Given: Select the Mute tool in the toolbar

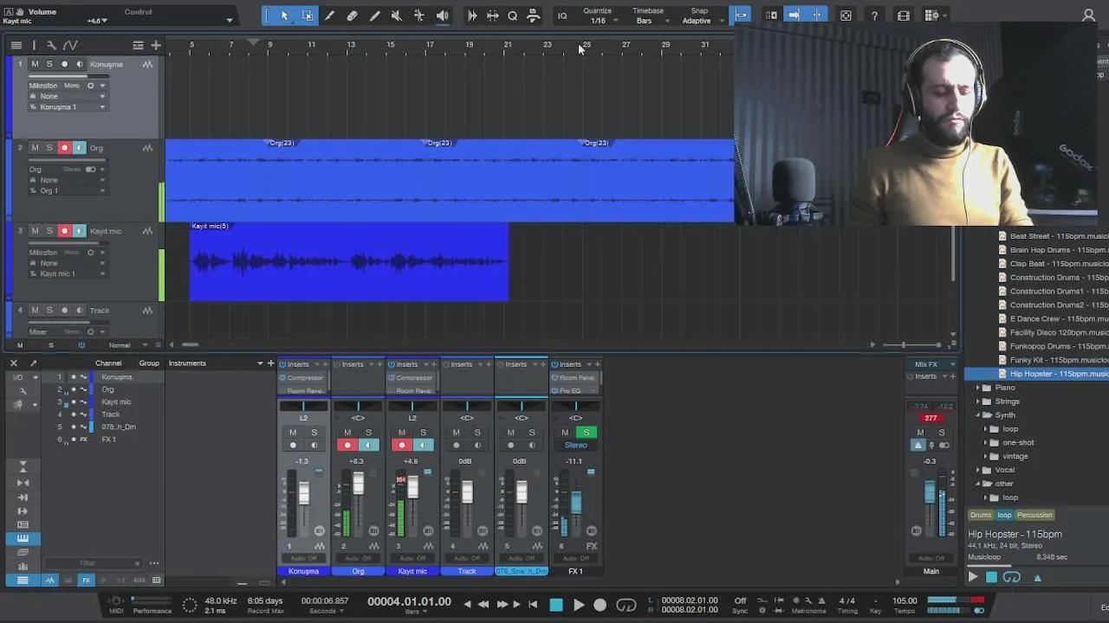Looking at the screenshot, I should click(395, 15).
